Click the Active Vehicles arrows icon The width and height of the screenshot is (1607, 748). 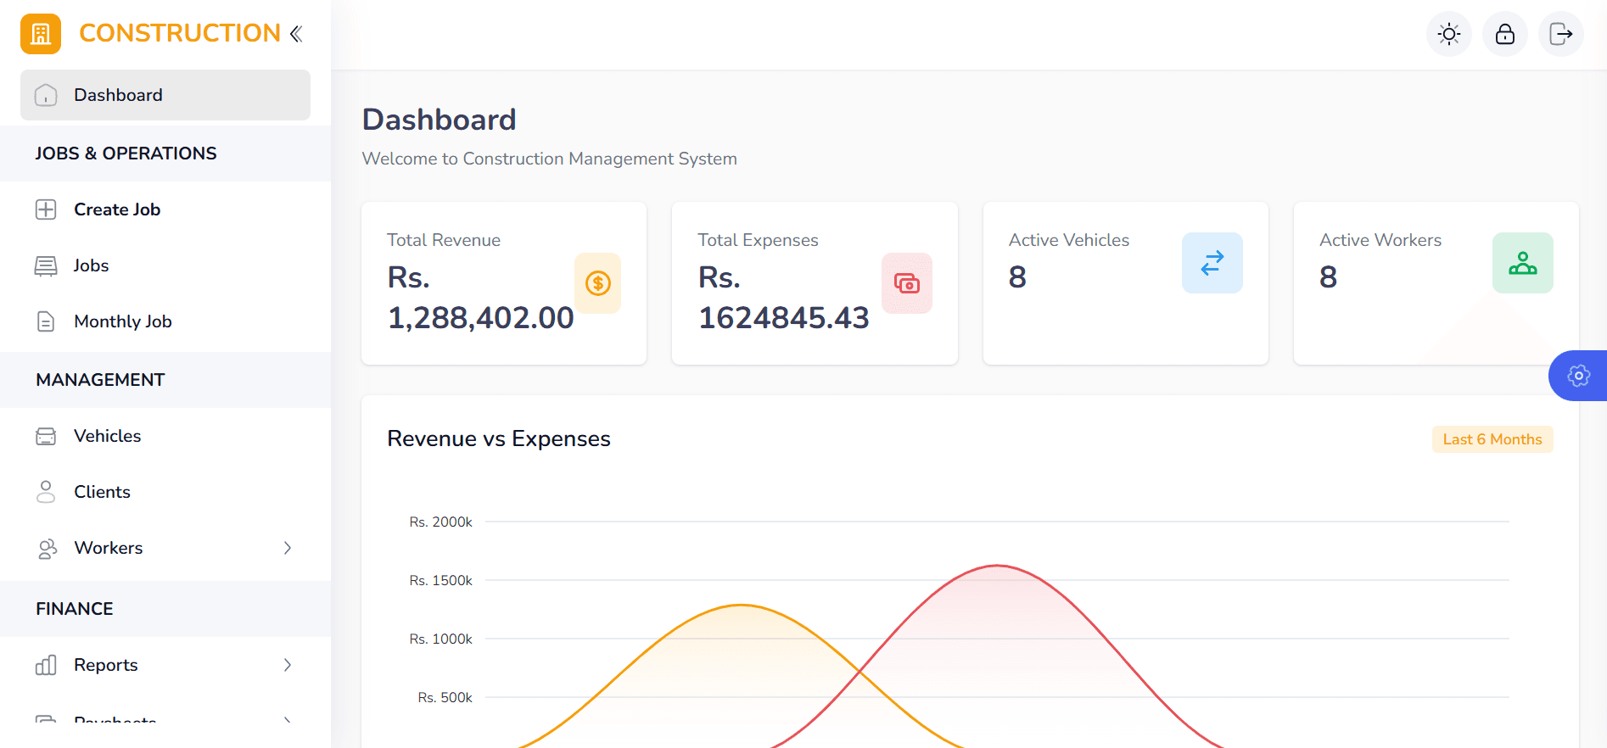pos(1212,263)
